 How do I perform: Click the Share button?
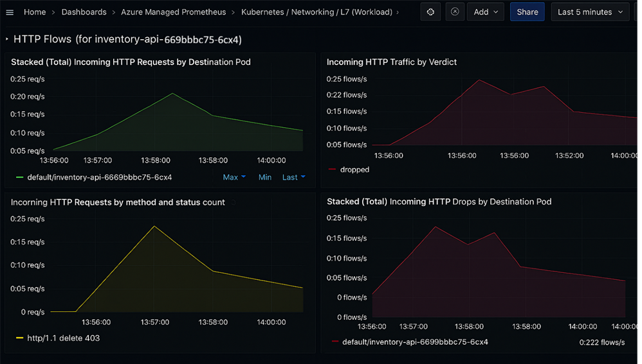pyautogui.click(x=527, y=12)
